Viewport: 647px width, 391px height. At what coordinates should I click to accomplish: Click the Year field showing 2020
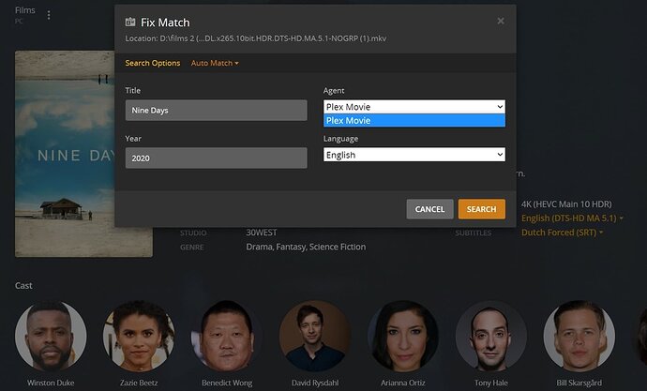pyautogui.click(x=217, y=158)
